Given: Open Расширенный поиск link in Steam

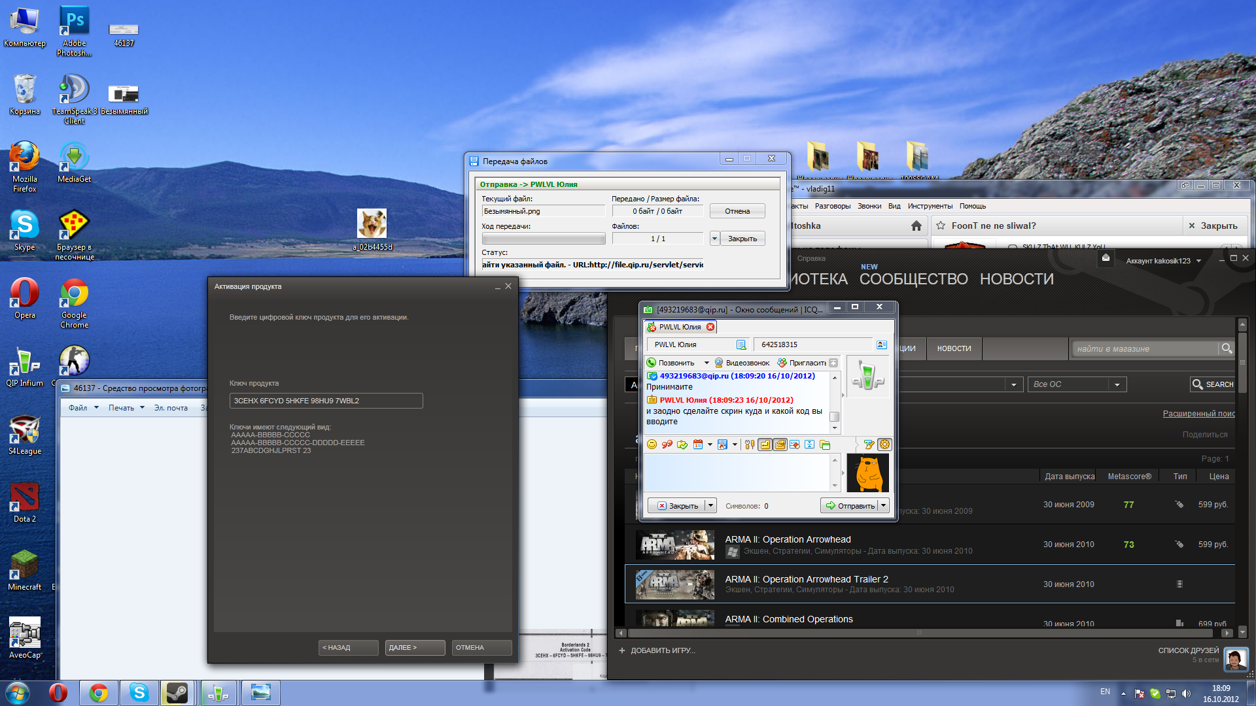Looking at the screenshot, I should coord(1198,414).
